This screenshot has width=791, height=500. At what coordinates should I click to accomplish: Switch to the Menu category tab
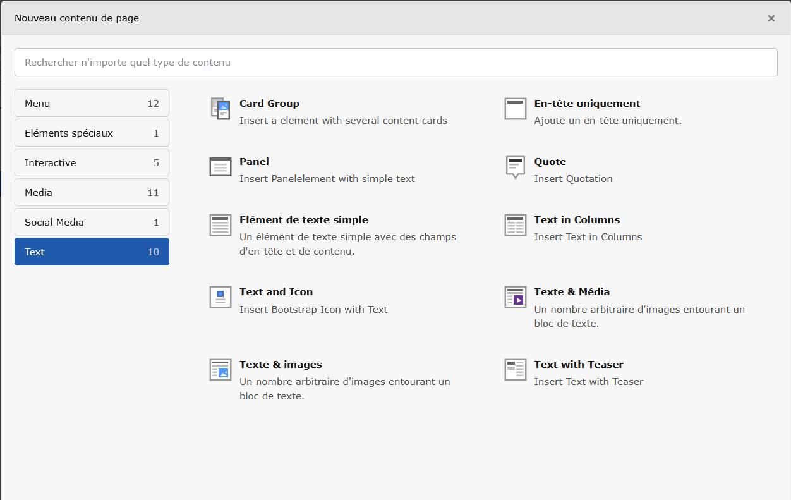pos(92,103)
